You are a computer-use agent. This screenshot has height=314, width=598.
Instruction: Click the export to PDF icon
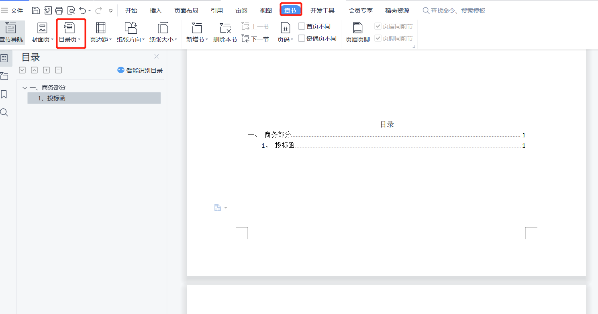48,10
